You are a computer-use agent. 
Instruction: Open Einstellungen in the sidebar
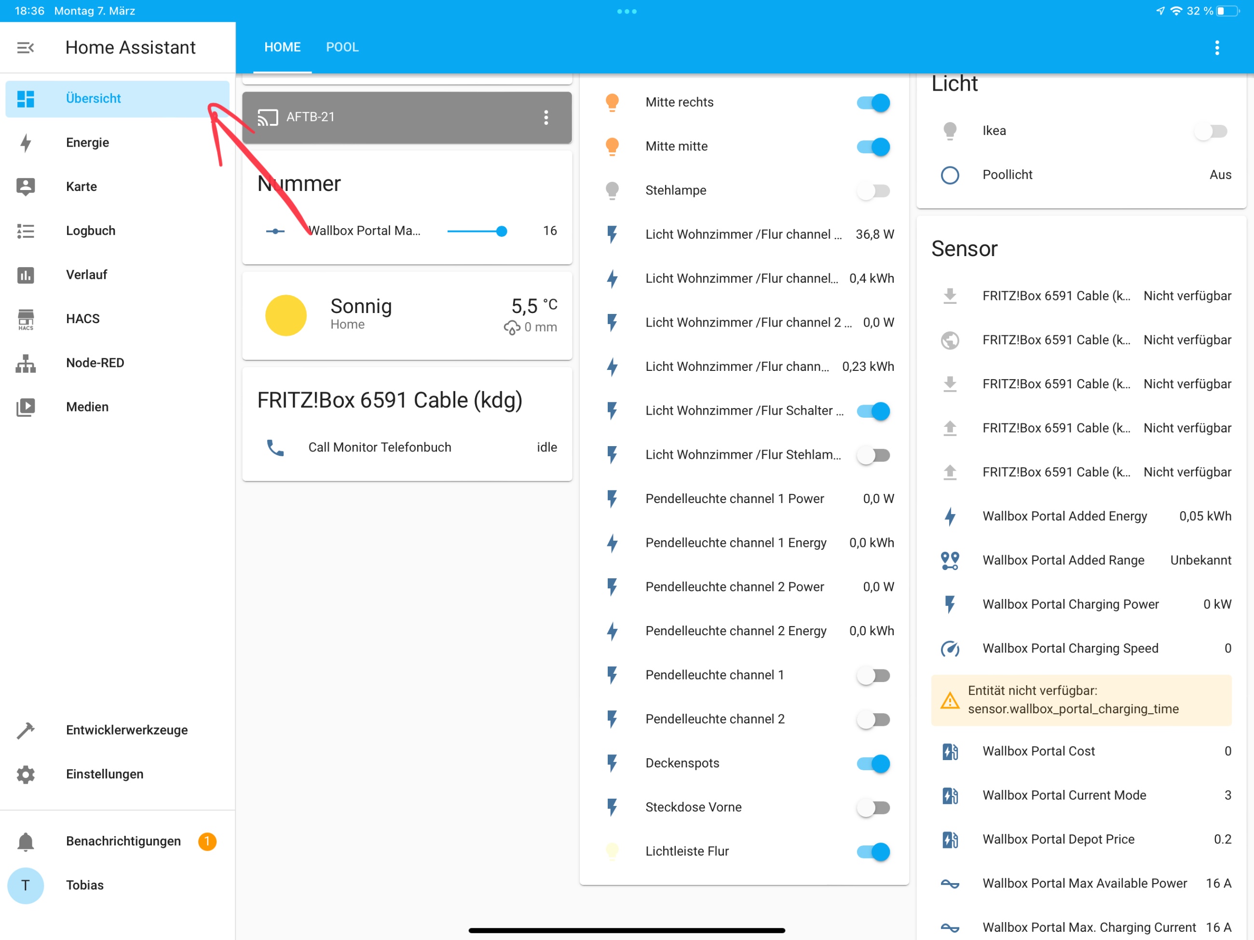[x=117, y=775]
